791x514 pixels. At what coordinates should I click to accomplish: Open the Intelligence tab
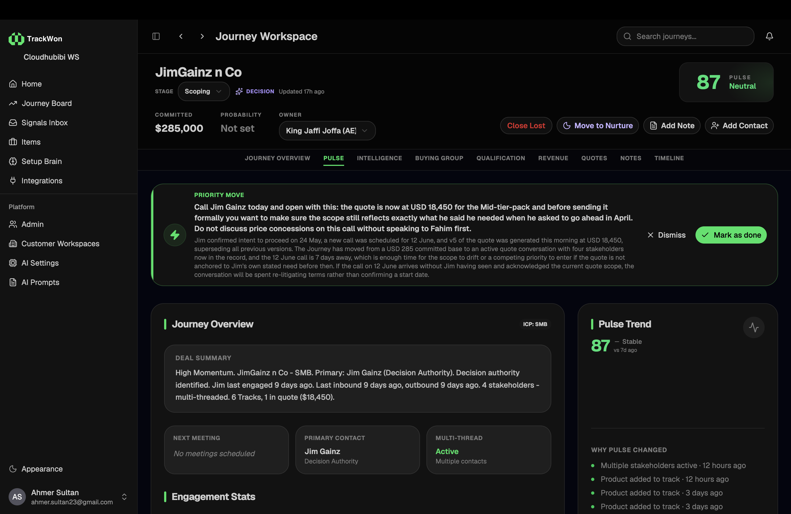(x=379, y=158)
